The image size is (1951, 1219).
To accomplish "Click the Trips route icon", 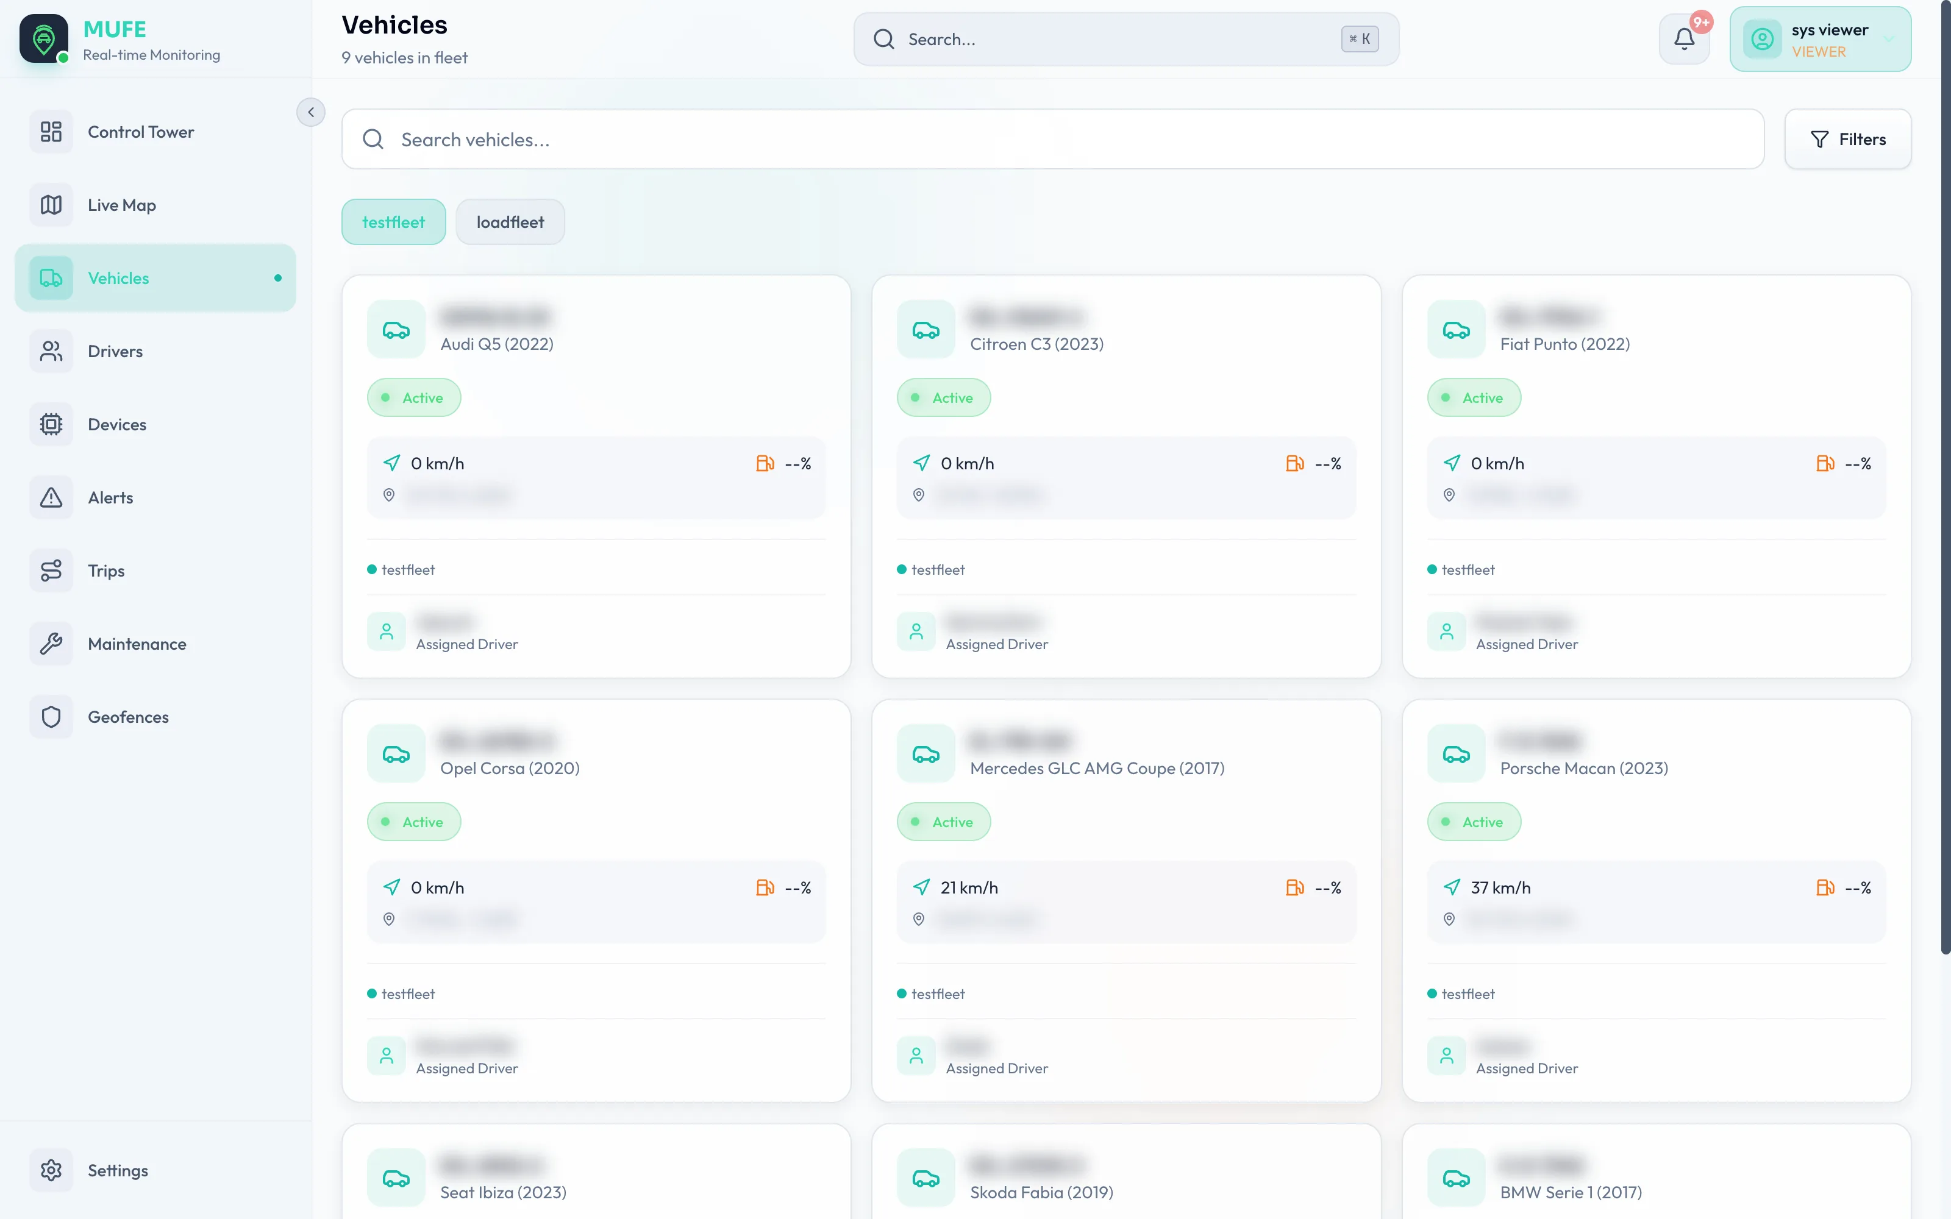I will tap(51, 571).
